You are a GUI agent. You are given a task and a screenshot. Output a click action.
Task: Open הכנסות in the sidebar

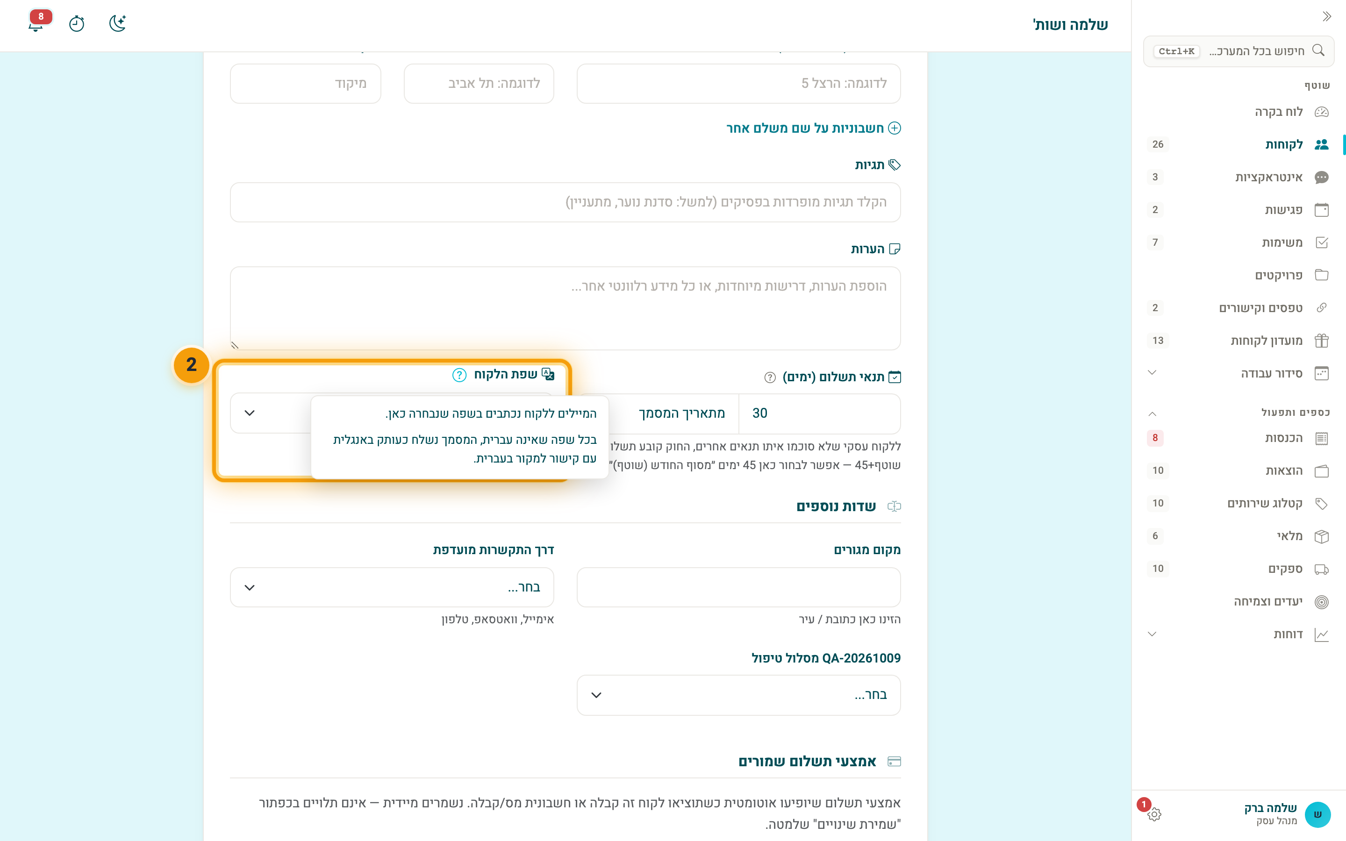(x=1239, y=438)
